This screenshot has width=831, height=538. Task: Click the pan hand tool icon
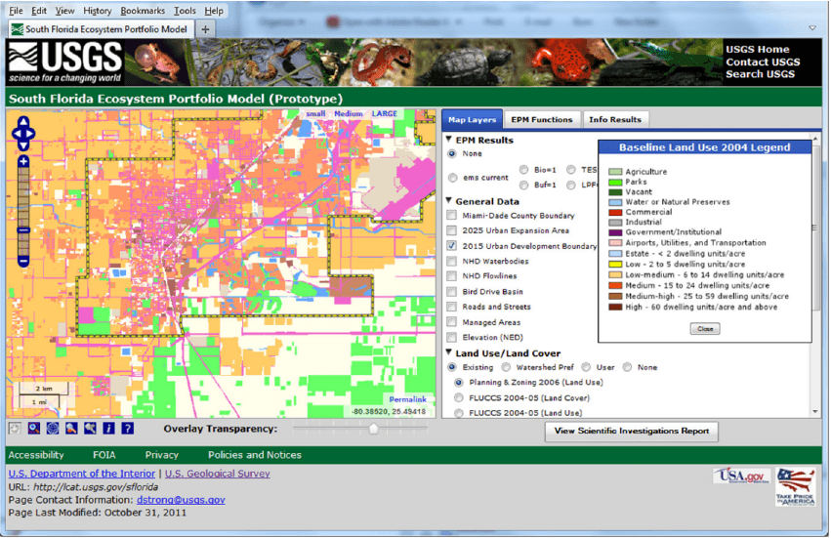point(14,428)
